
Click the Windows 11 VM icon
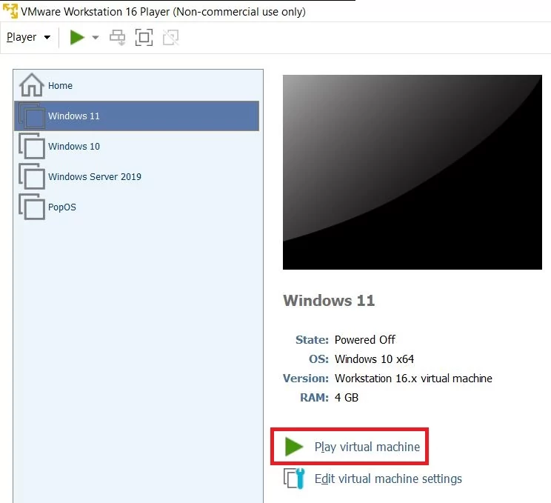32,116
